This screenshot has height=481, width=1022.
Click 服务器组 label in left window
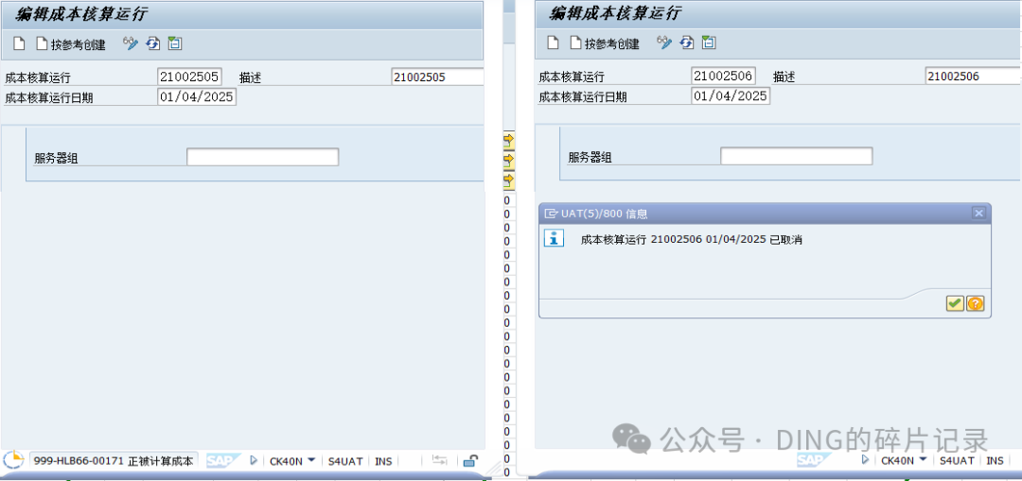point(56,158)
